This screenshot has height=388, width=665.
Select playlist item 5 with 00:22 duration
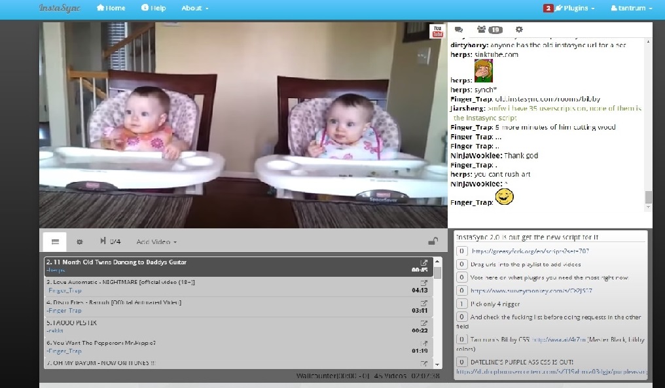pos(238,326)
